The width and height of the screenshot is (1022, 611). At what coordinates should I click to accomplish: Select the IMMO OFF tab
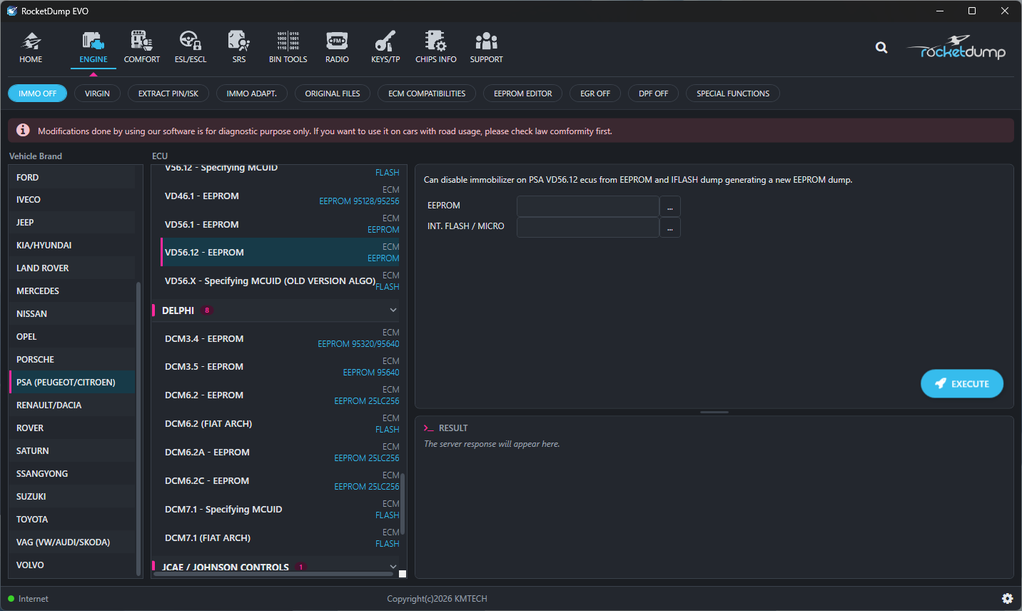(x=38, y=94)
